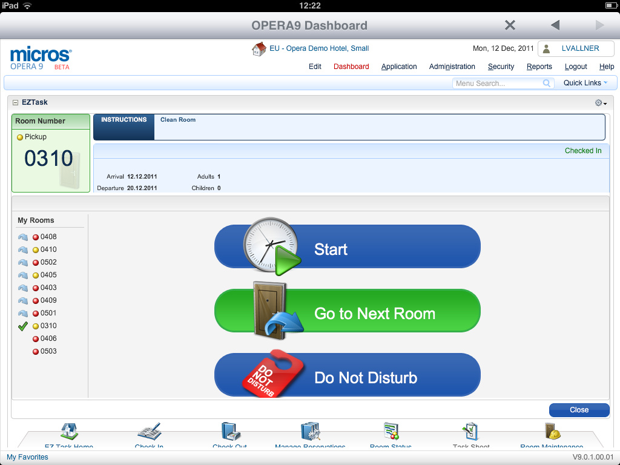
Task: Open the Edit menu
Action: tap(315, 67)
